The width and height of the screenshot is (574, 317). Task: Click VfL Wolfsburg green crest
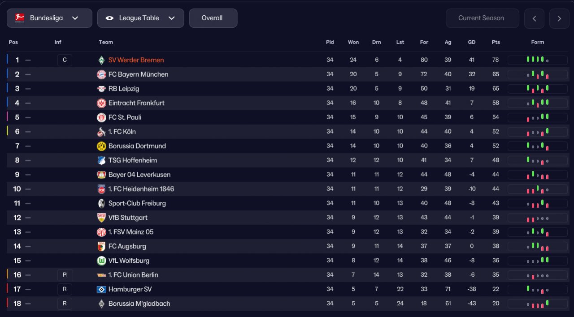point(101,261)
